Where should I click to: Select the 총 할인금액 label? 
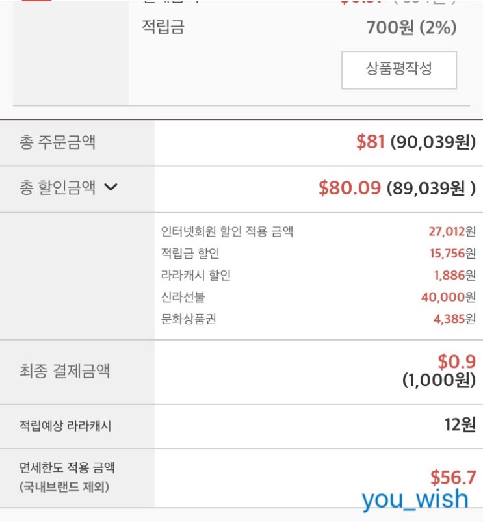pyautogui.click(x=58, y=187)
